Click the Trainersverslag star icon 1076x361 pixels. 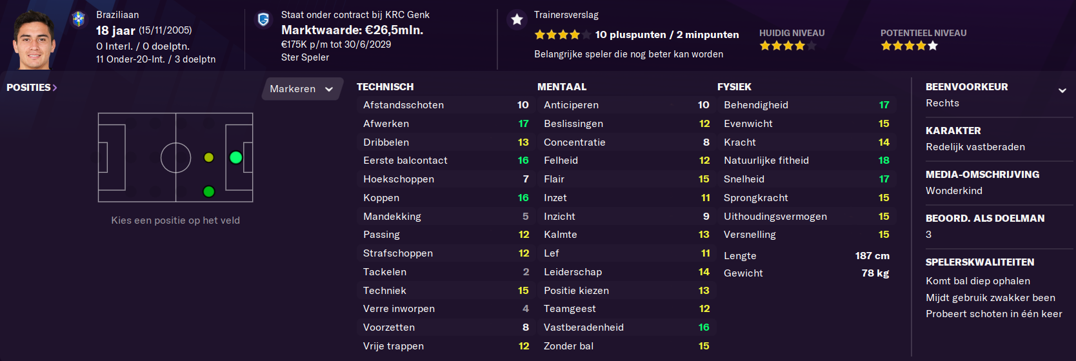click(517, 19)
